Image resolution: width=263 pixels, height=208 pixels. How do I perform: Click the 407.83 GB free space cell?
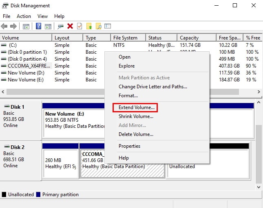point(229,66)
